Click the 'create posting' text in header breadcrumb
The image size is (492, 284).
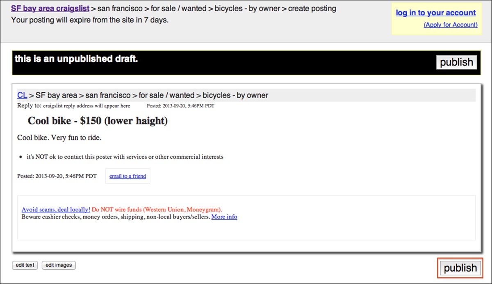[x=312, y=8]
